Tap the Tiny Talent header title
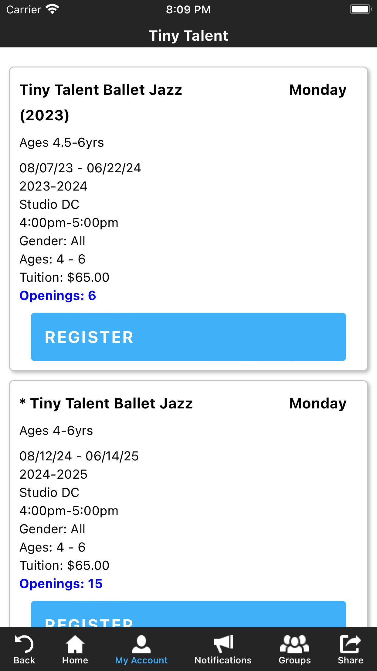This screenshot has height=671, width=377. pyautogui.click(x=188, y=36)
